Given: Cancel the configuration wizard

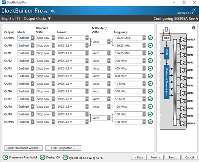Looking at the screenshot, I should click(190, 158).
